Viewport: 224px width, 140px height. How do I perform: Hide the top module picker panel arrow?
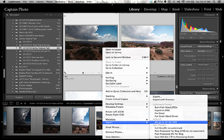112,5
